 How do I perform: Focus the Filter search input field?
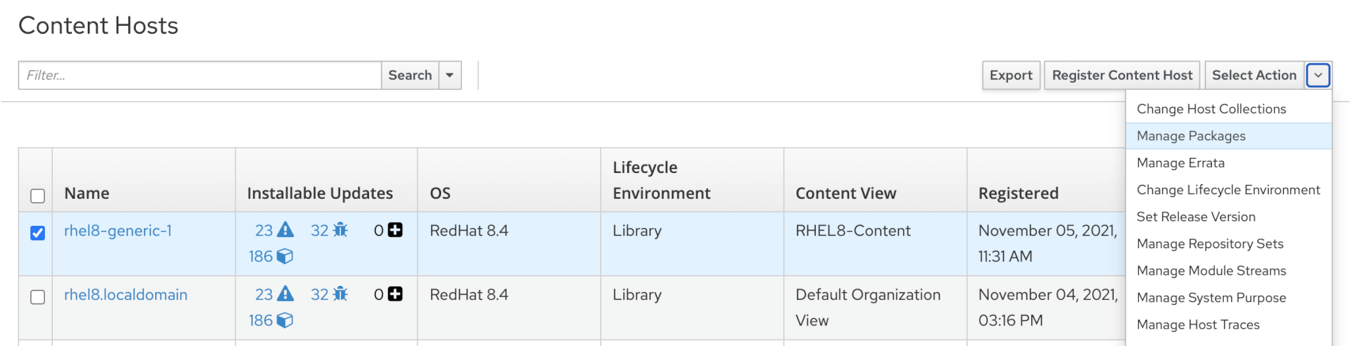[x=199, y=75]
